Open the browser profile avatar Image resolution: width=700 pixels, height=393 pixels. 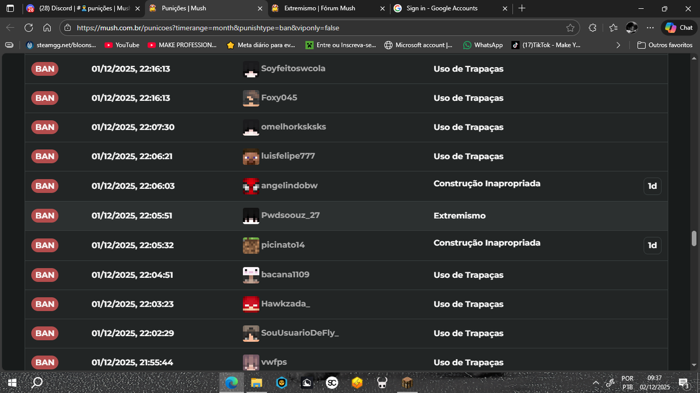point(632,28)
